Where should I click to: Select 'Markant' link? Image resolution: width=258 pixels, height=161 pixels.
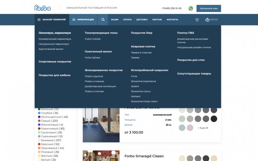click(x=136, y=96)
